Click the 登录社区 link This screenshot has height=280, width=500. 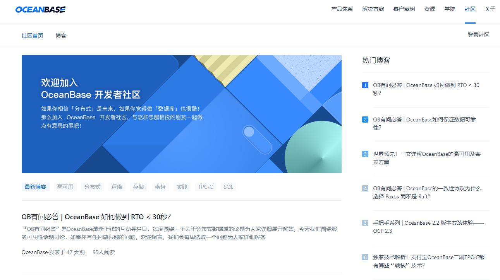pyautogui.click(x=478, y=35)
